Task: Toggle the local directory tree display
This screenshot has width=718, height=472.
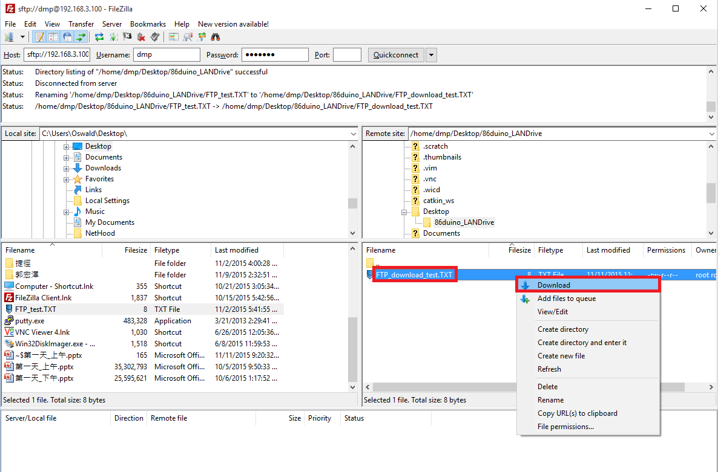Action: tap(53, 37)
